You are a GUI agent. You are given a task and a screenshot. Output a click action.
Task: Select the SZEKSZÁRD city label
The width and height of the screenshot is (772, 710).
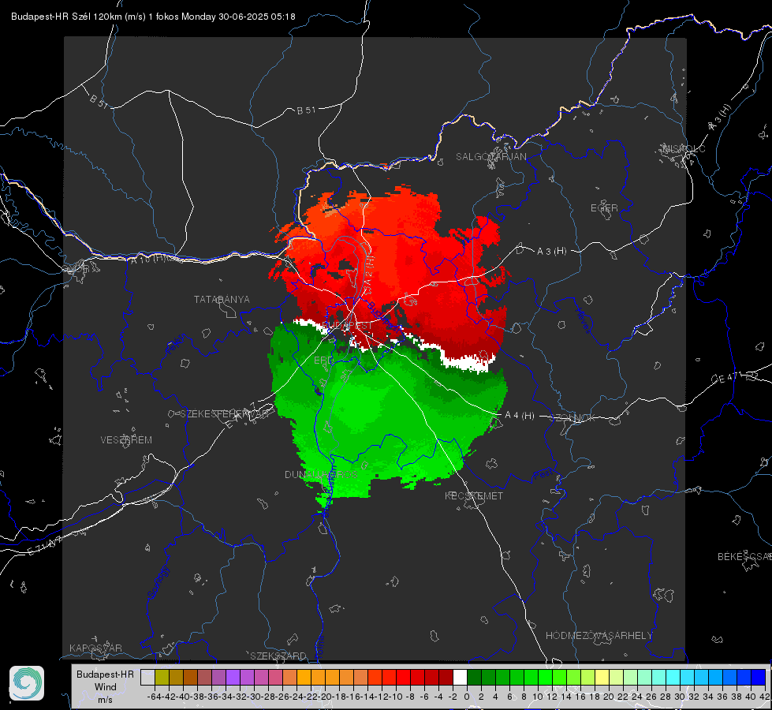point(278,656)
